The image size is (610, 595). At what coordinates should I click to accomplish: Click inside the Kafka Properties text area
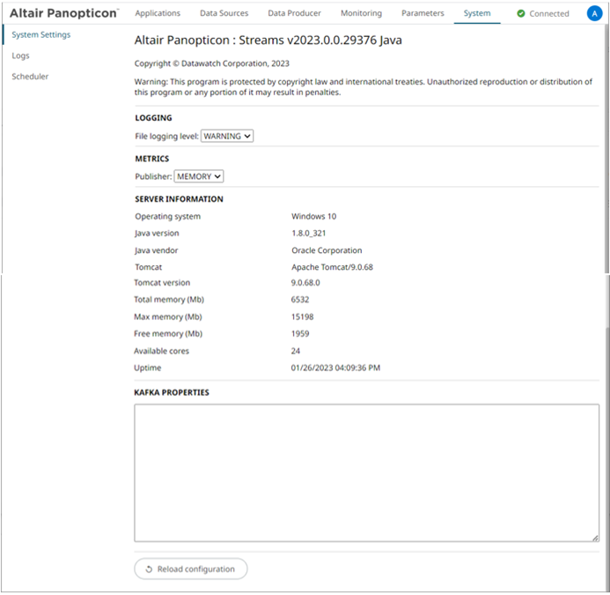[366, 472]
